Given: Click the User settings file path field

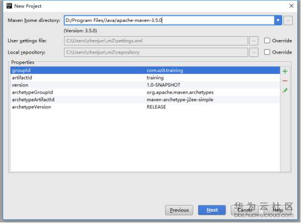Looking at the screenshot, I should (156, 41).
